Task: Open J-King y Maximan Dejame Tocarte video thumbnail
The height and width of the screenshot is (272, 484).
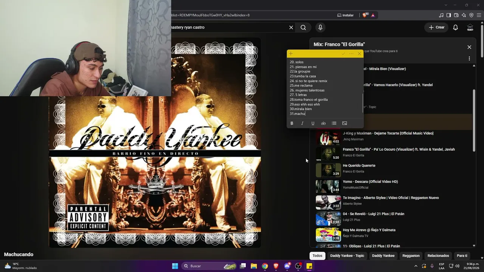Action: 328,138
